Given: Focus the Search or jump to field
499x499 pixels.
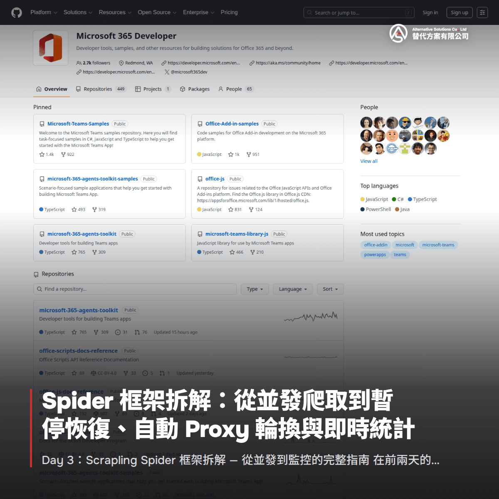Looking at the screenshot, I should click(359, 13).
